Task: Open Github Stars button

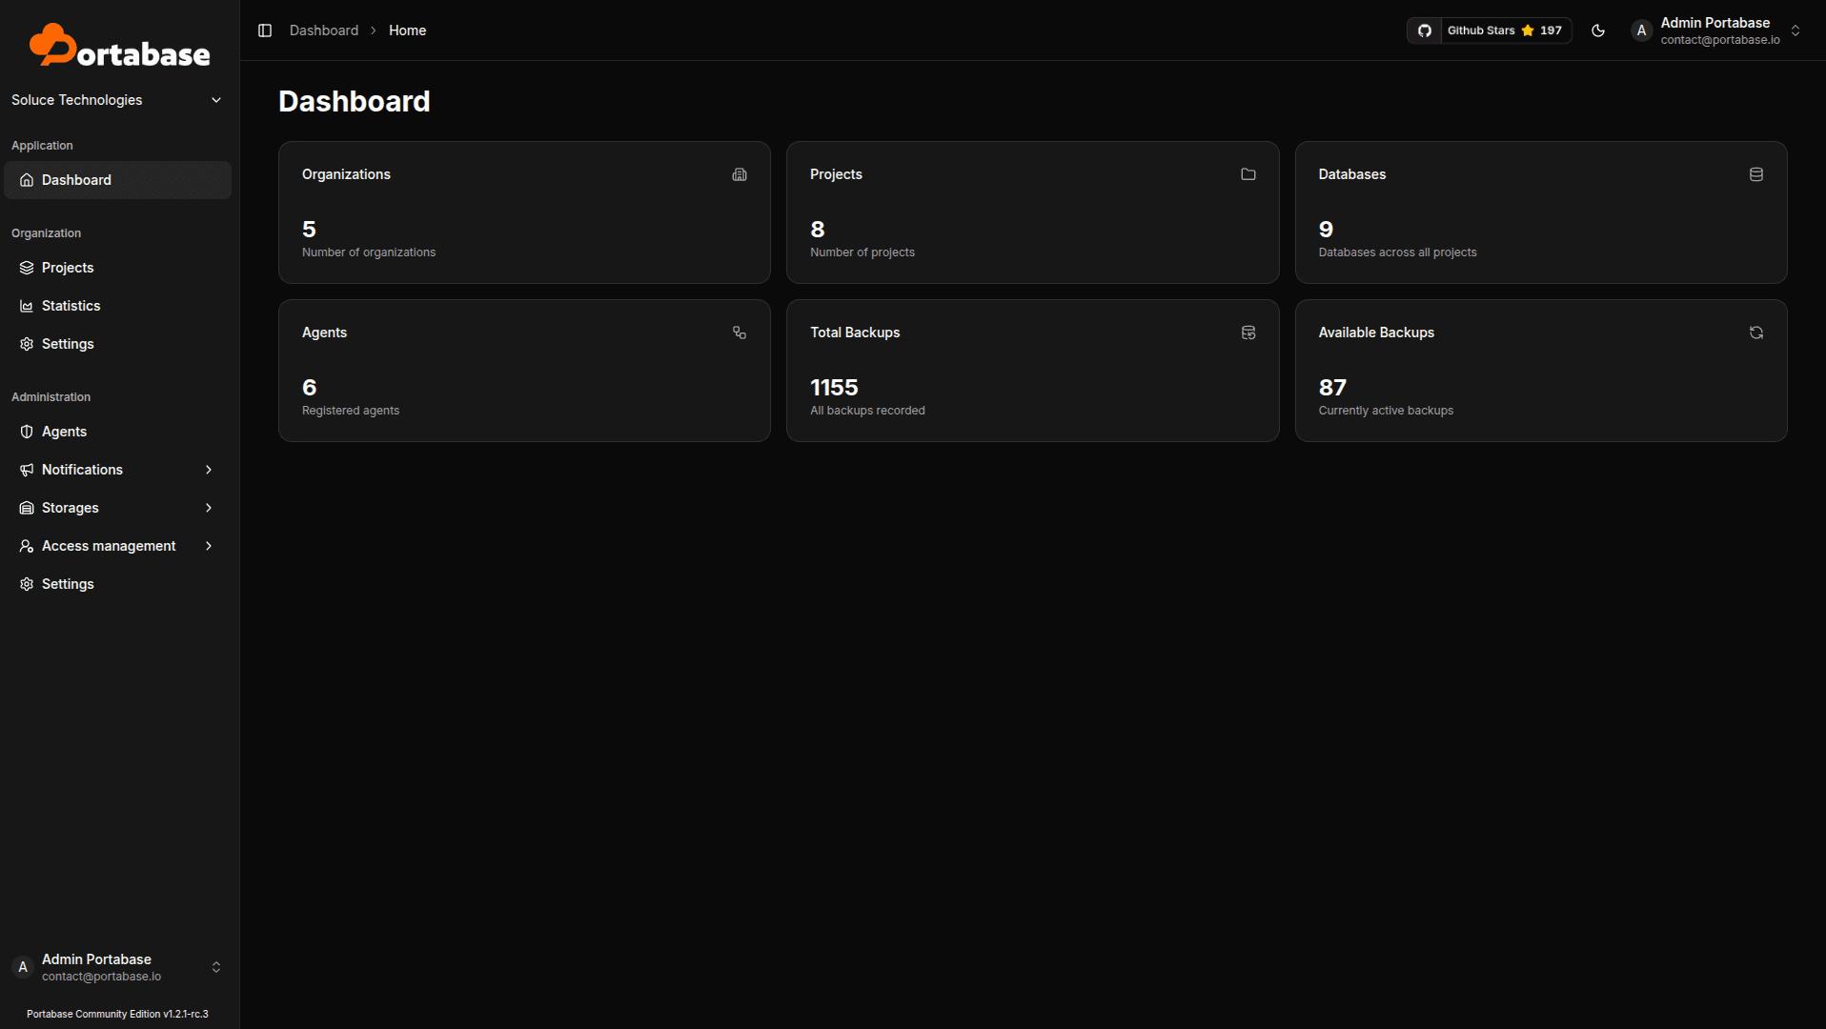Action: coord(1503,30)
